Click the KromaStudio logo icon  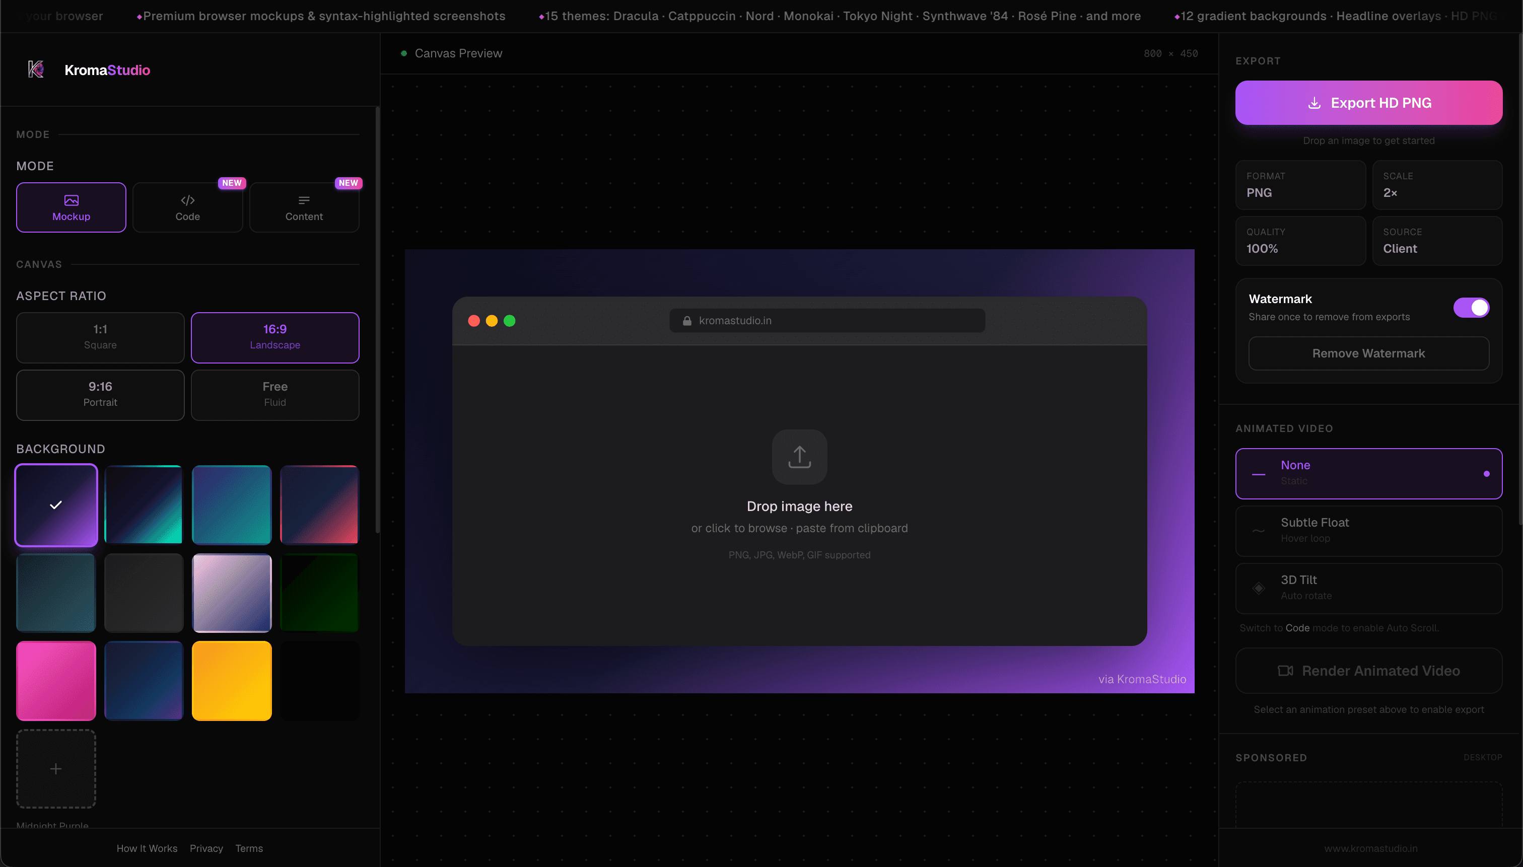(x=36, y=69)
